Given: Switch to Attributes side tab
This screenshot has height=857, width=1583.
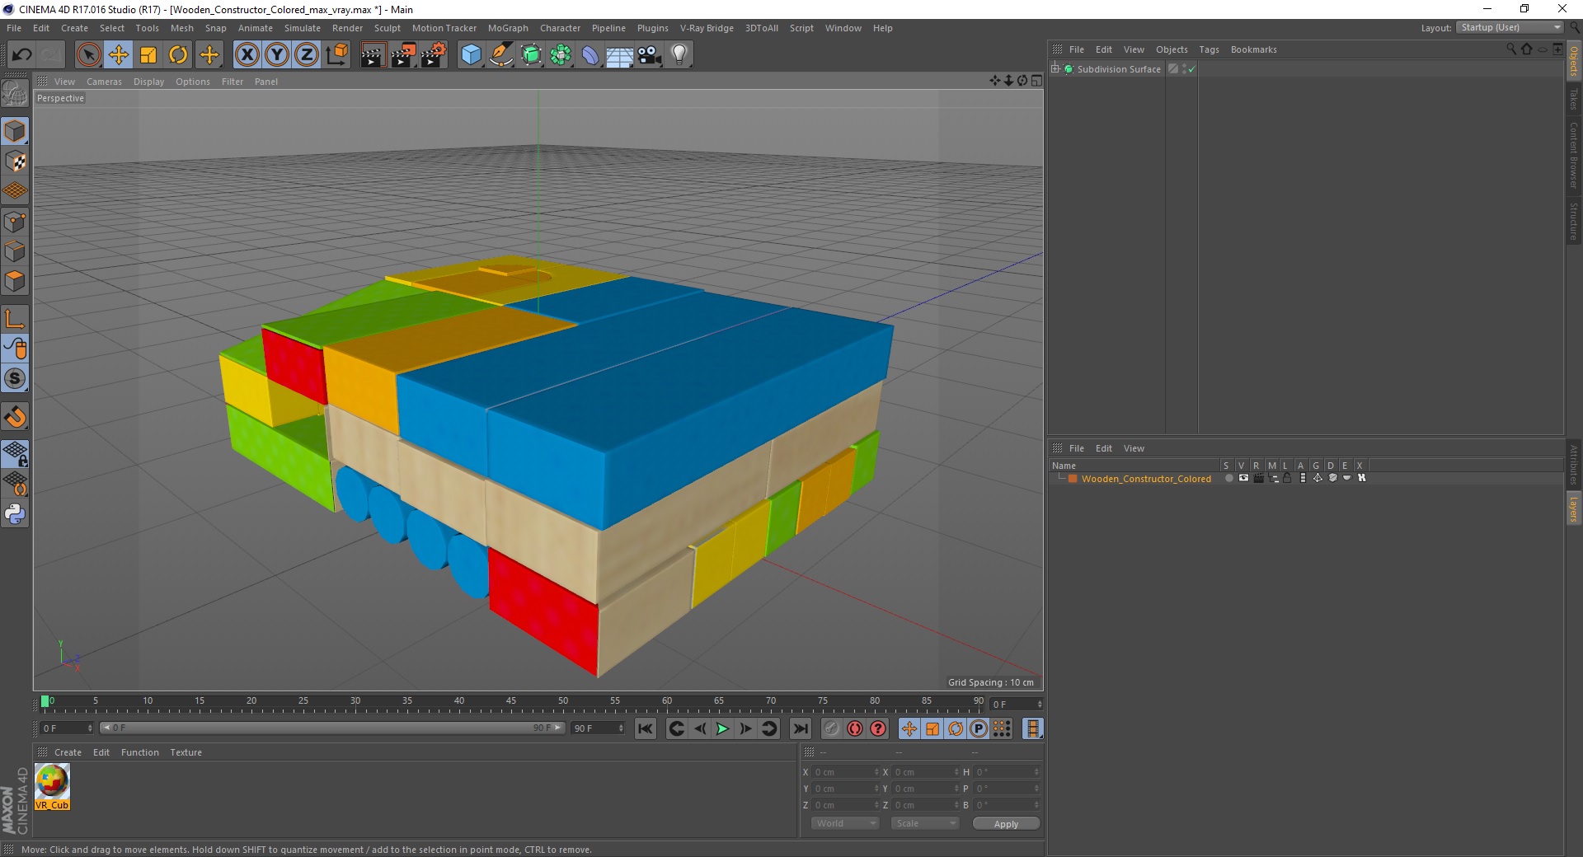Looking at the screenshot, I should tap(1574, 465).
